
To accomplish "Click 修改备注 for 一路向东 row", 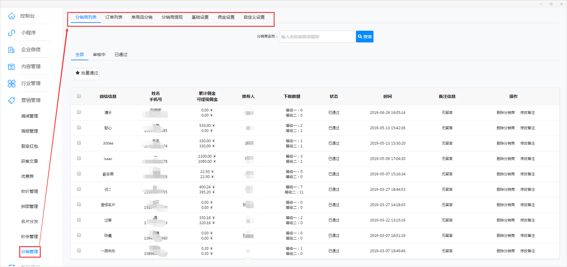I will tap(528, 251).
